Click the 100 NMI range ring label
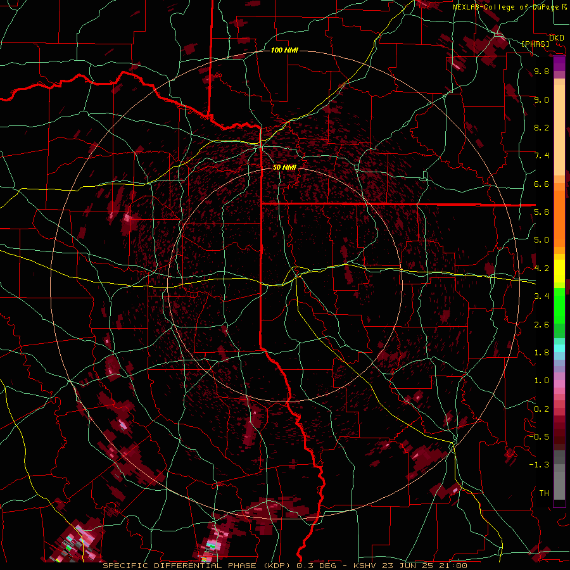Screen dimensions: 570x570 coord(284,50)
